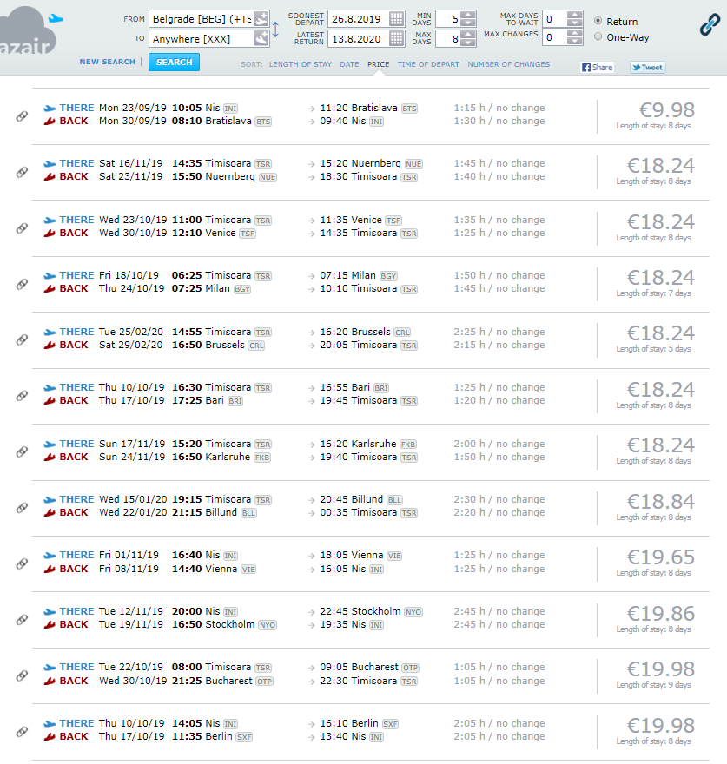The width and height of the screenshot is (727, 764).
Task: Copy link for Timisoara–Bari result
Action: [22, 395]
